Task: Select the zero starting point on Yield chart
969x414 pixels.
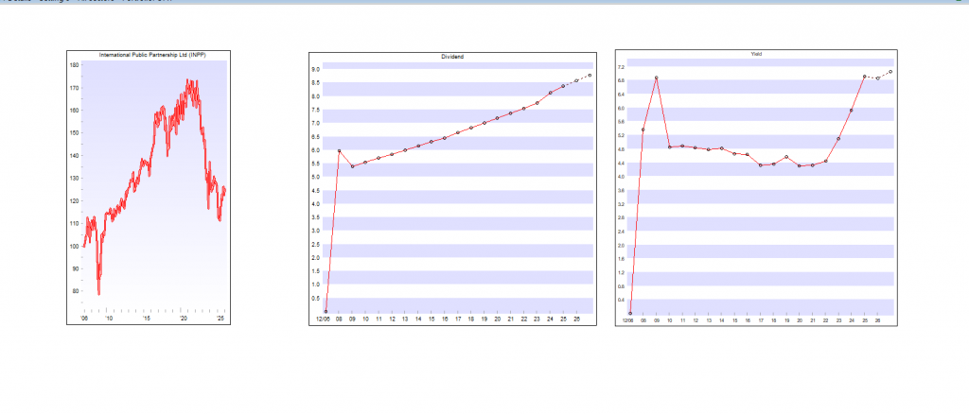Action: [630, 313]
